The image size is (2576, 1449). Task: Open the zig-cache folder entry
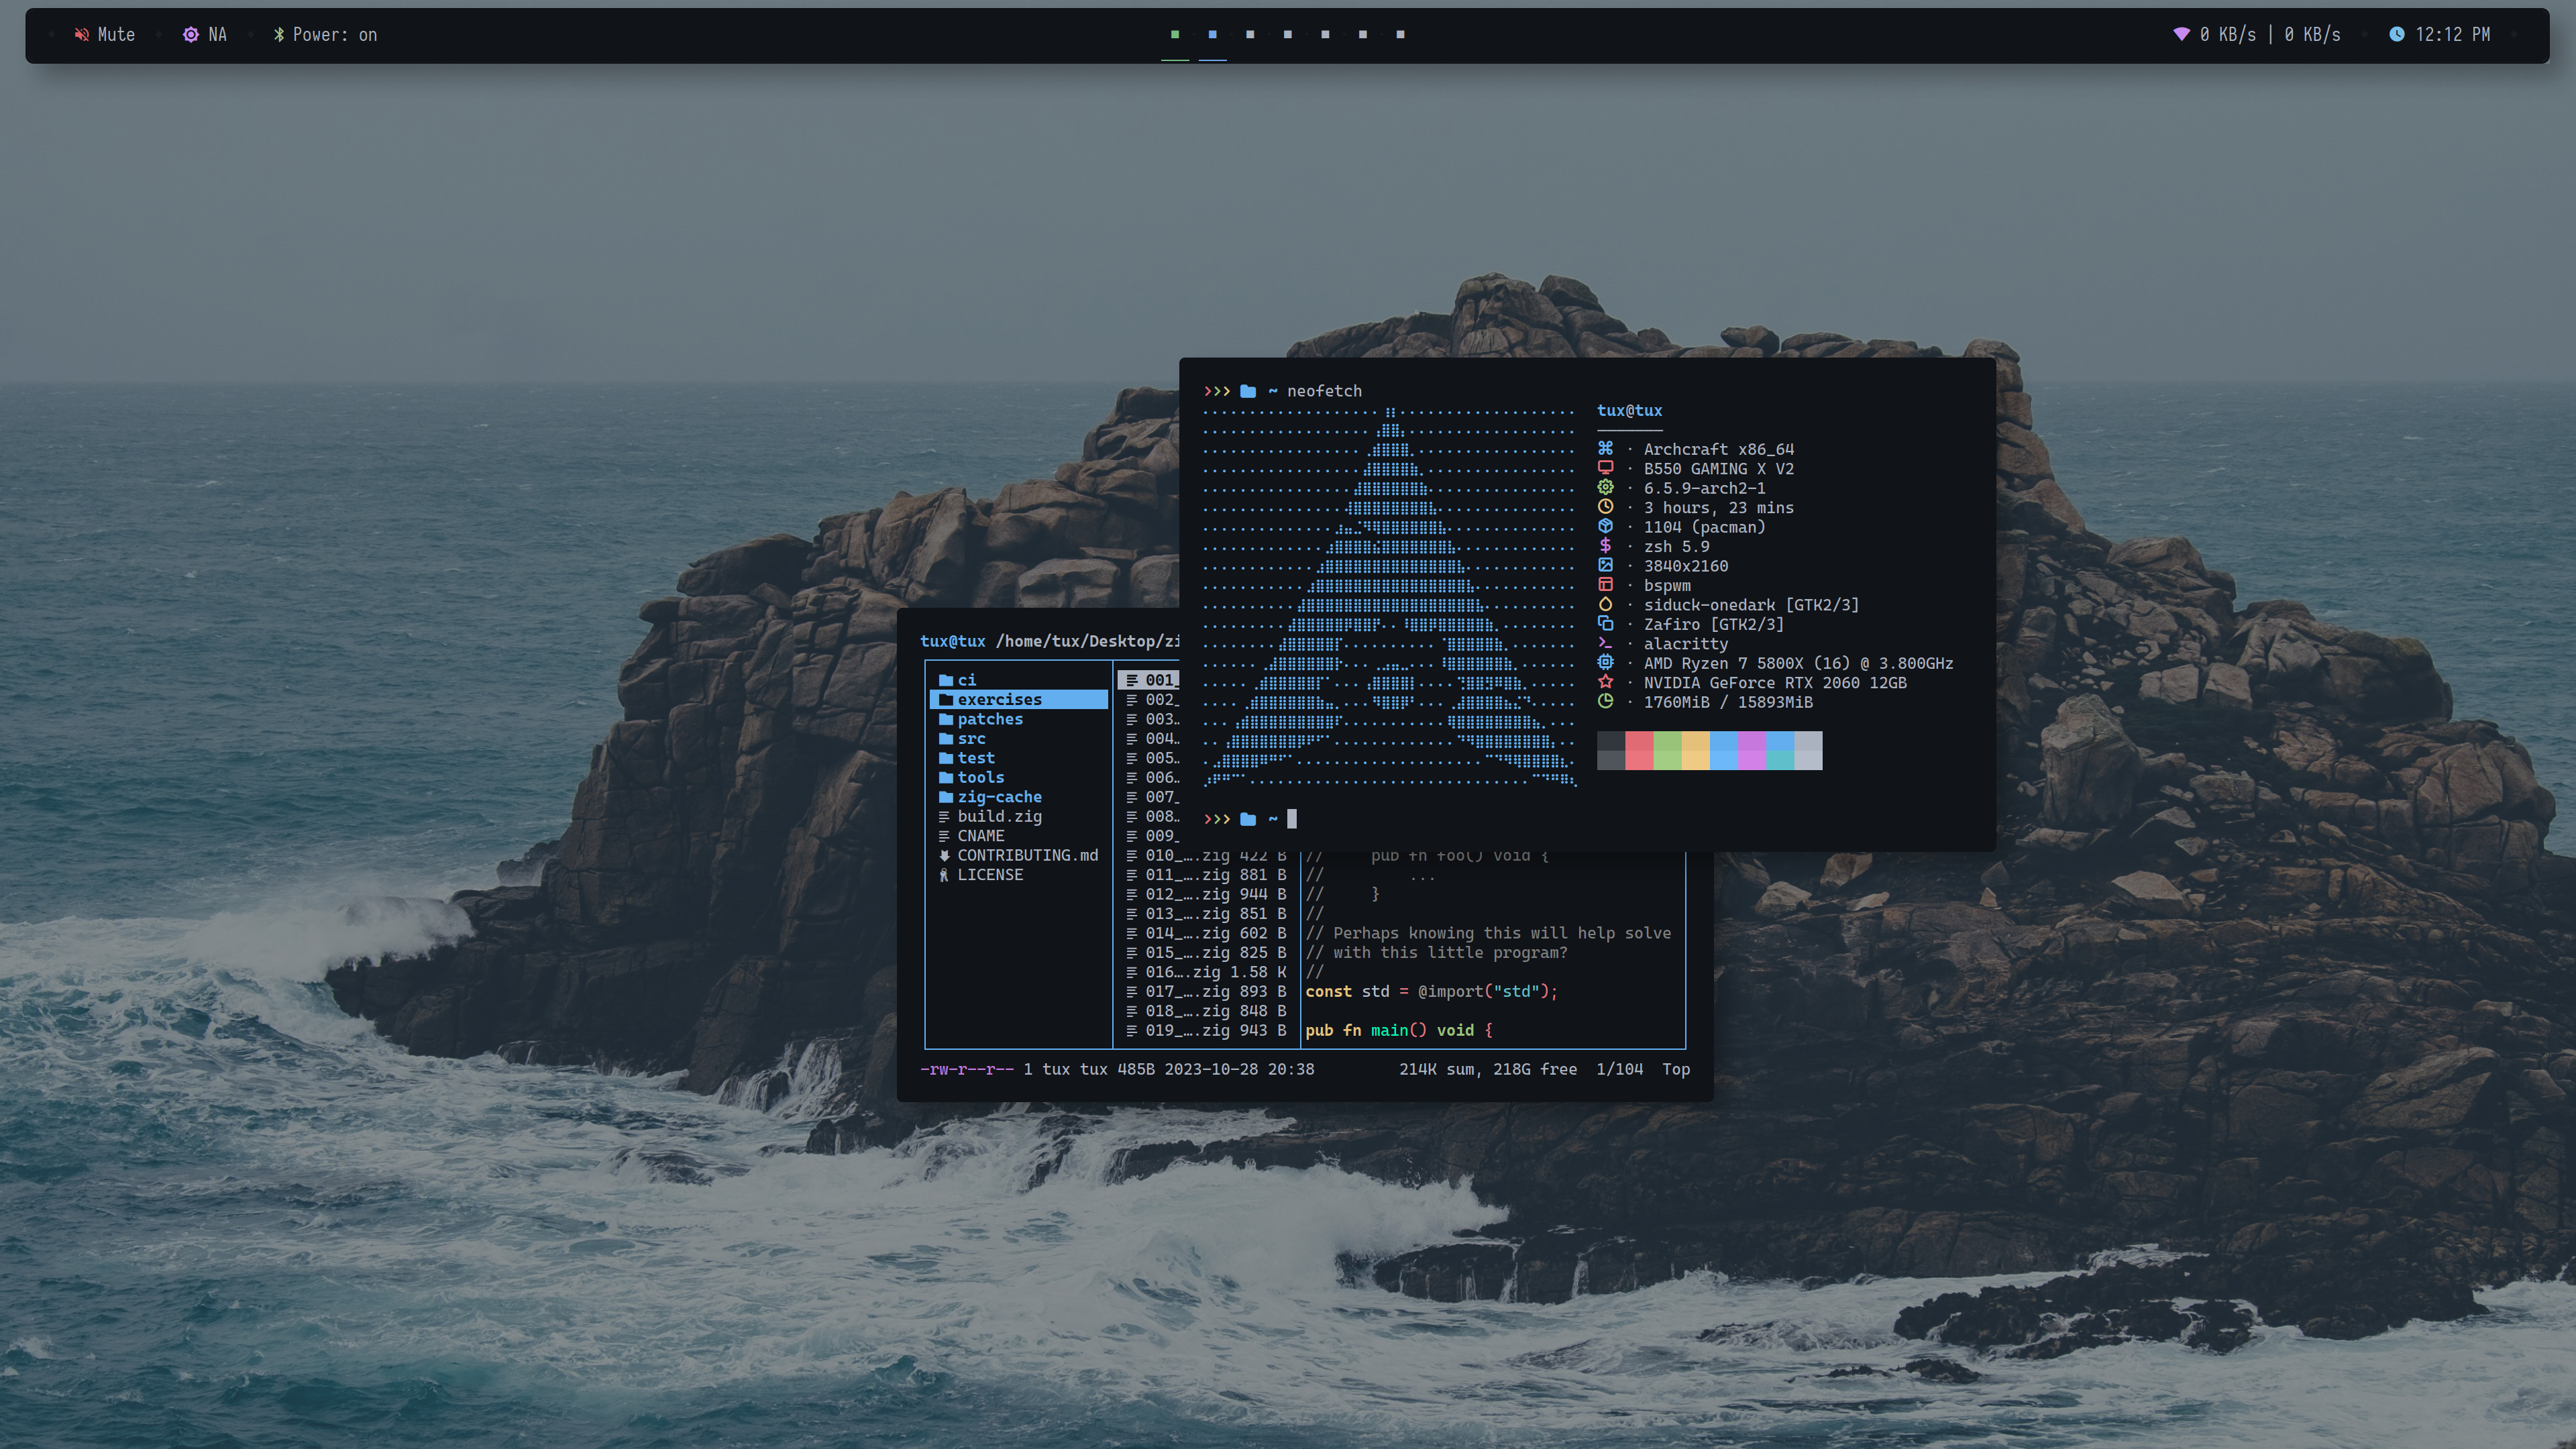pyautogui.click(x=998, y=797)
